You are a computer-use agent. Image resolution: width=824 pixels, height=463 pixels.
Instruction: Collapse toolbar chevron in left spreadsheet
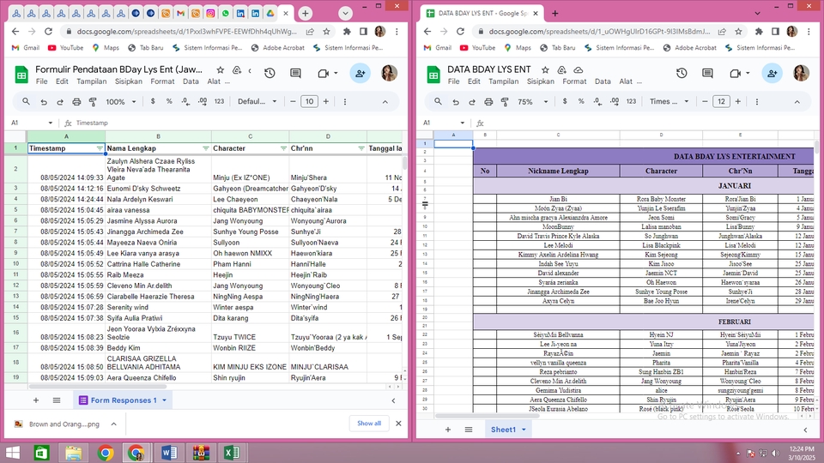(385, 102)
